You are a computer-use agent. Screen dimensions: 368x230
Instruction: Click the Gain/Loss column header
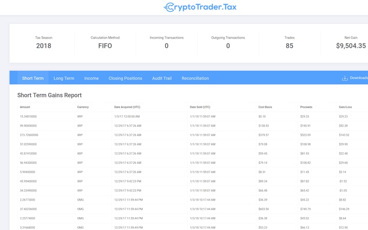coord(345,107)
